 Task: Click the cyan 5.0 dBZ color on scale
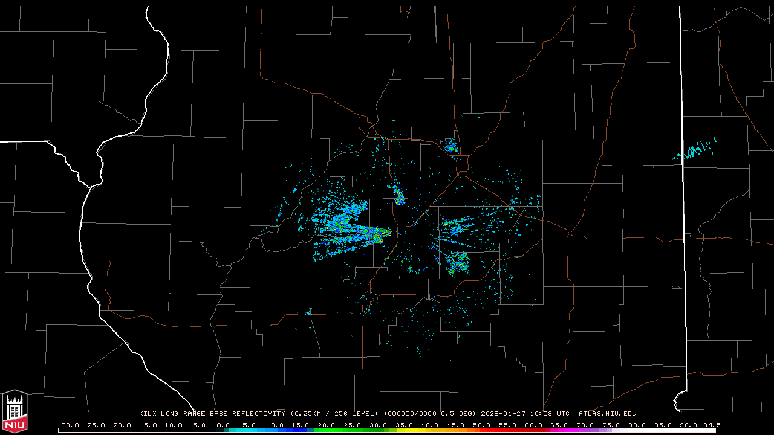click(249, 430)
